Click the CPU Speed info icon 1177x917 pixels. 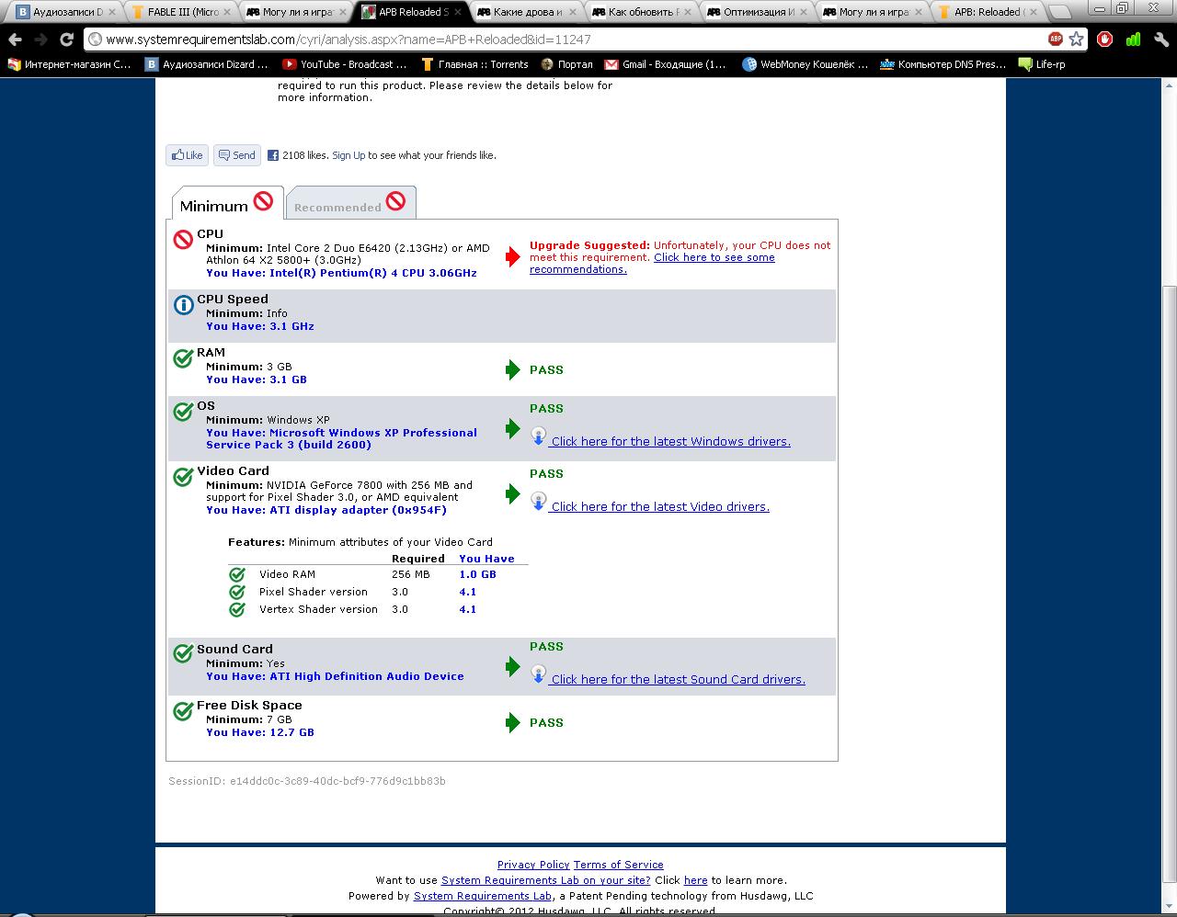183,305
